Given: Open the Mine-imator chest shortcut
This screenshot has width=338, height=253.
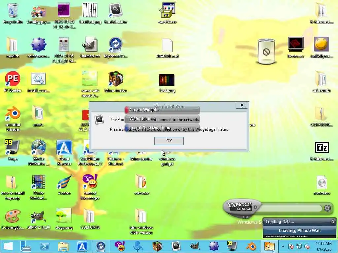Looking at the screenshot, I should [116, 82].
